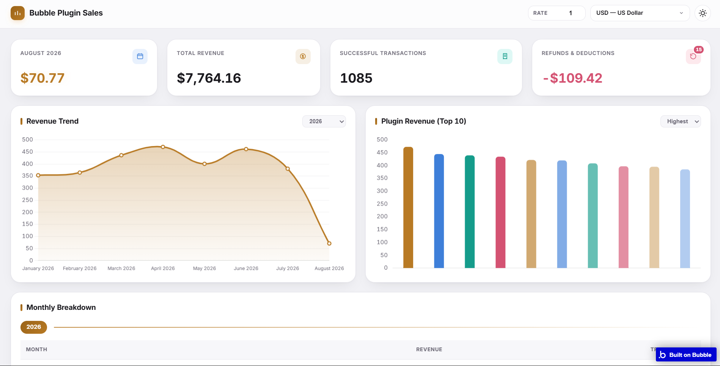Click the April 2026 data point on trend line
Screen dimensions: 720x366
point(163,147)
